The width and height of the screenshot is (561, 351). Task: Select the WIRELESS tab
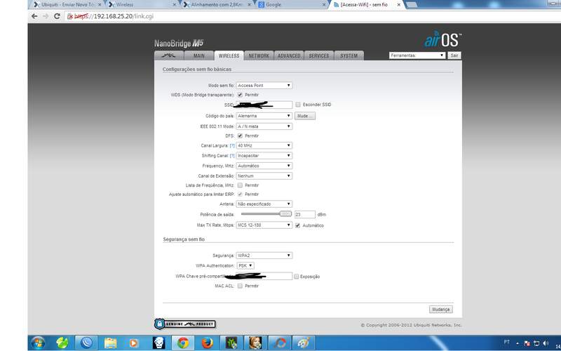coord(229,55)
